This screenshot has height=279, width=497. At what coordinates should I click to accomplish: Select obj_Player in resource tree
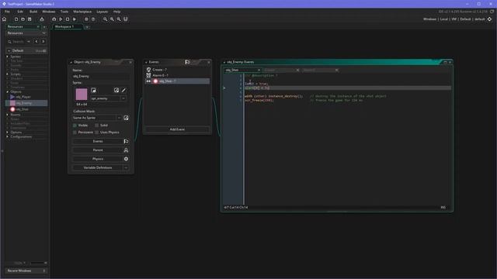tap(23, 97)
